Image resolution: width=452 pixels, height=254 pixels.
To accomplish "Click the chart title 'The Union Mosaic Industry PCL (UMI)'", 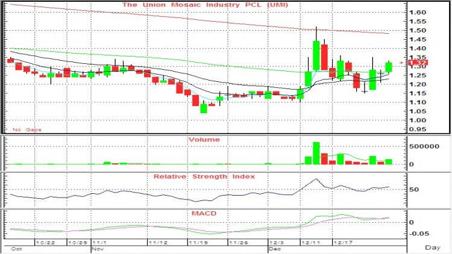I will pos(205,5).
